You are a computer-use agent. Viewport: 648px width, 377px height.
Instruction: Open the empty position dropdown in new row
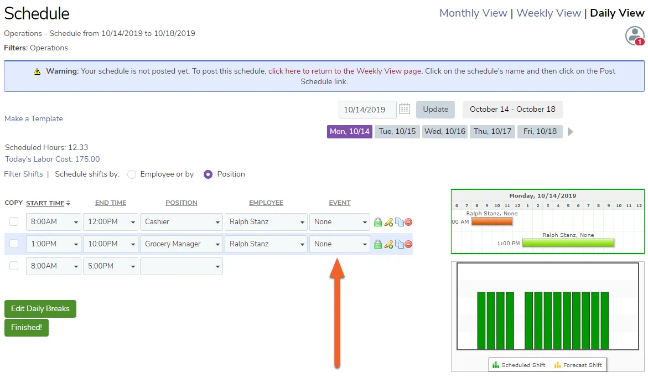point(182,266)
